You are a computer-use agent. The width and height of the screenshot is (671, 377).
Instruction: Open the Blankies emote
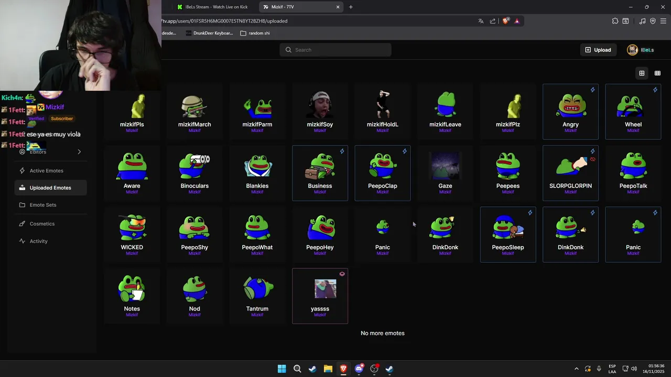point(257,173)
